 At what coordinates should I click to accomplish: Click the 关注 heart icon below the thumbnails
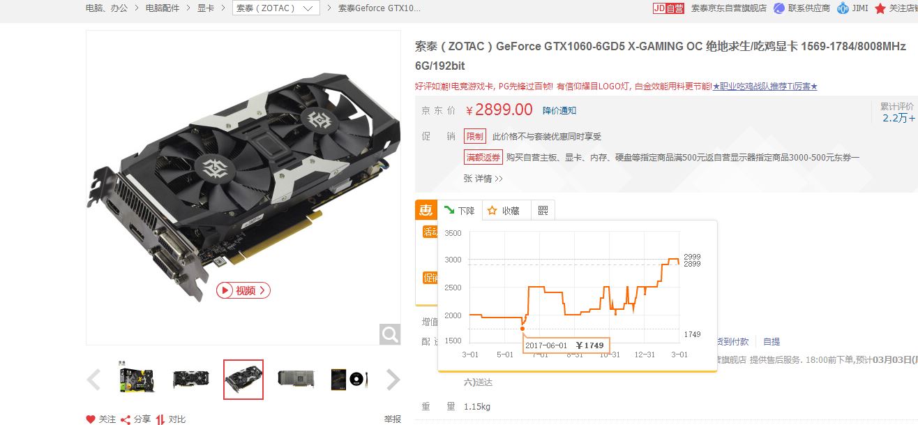91,419
